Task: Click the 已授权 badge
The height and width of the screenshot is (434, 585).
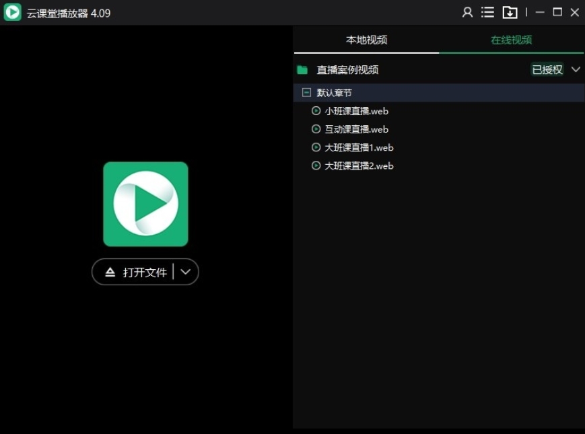Action: pyautogui.click(x=547, y=70)
